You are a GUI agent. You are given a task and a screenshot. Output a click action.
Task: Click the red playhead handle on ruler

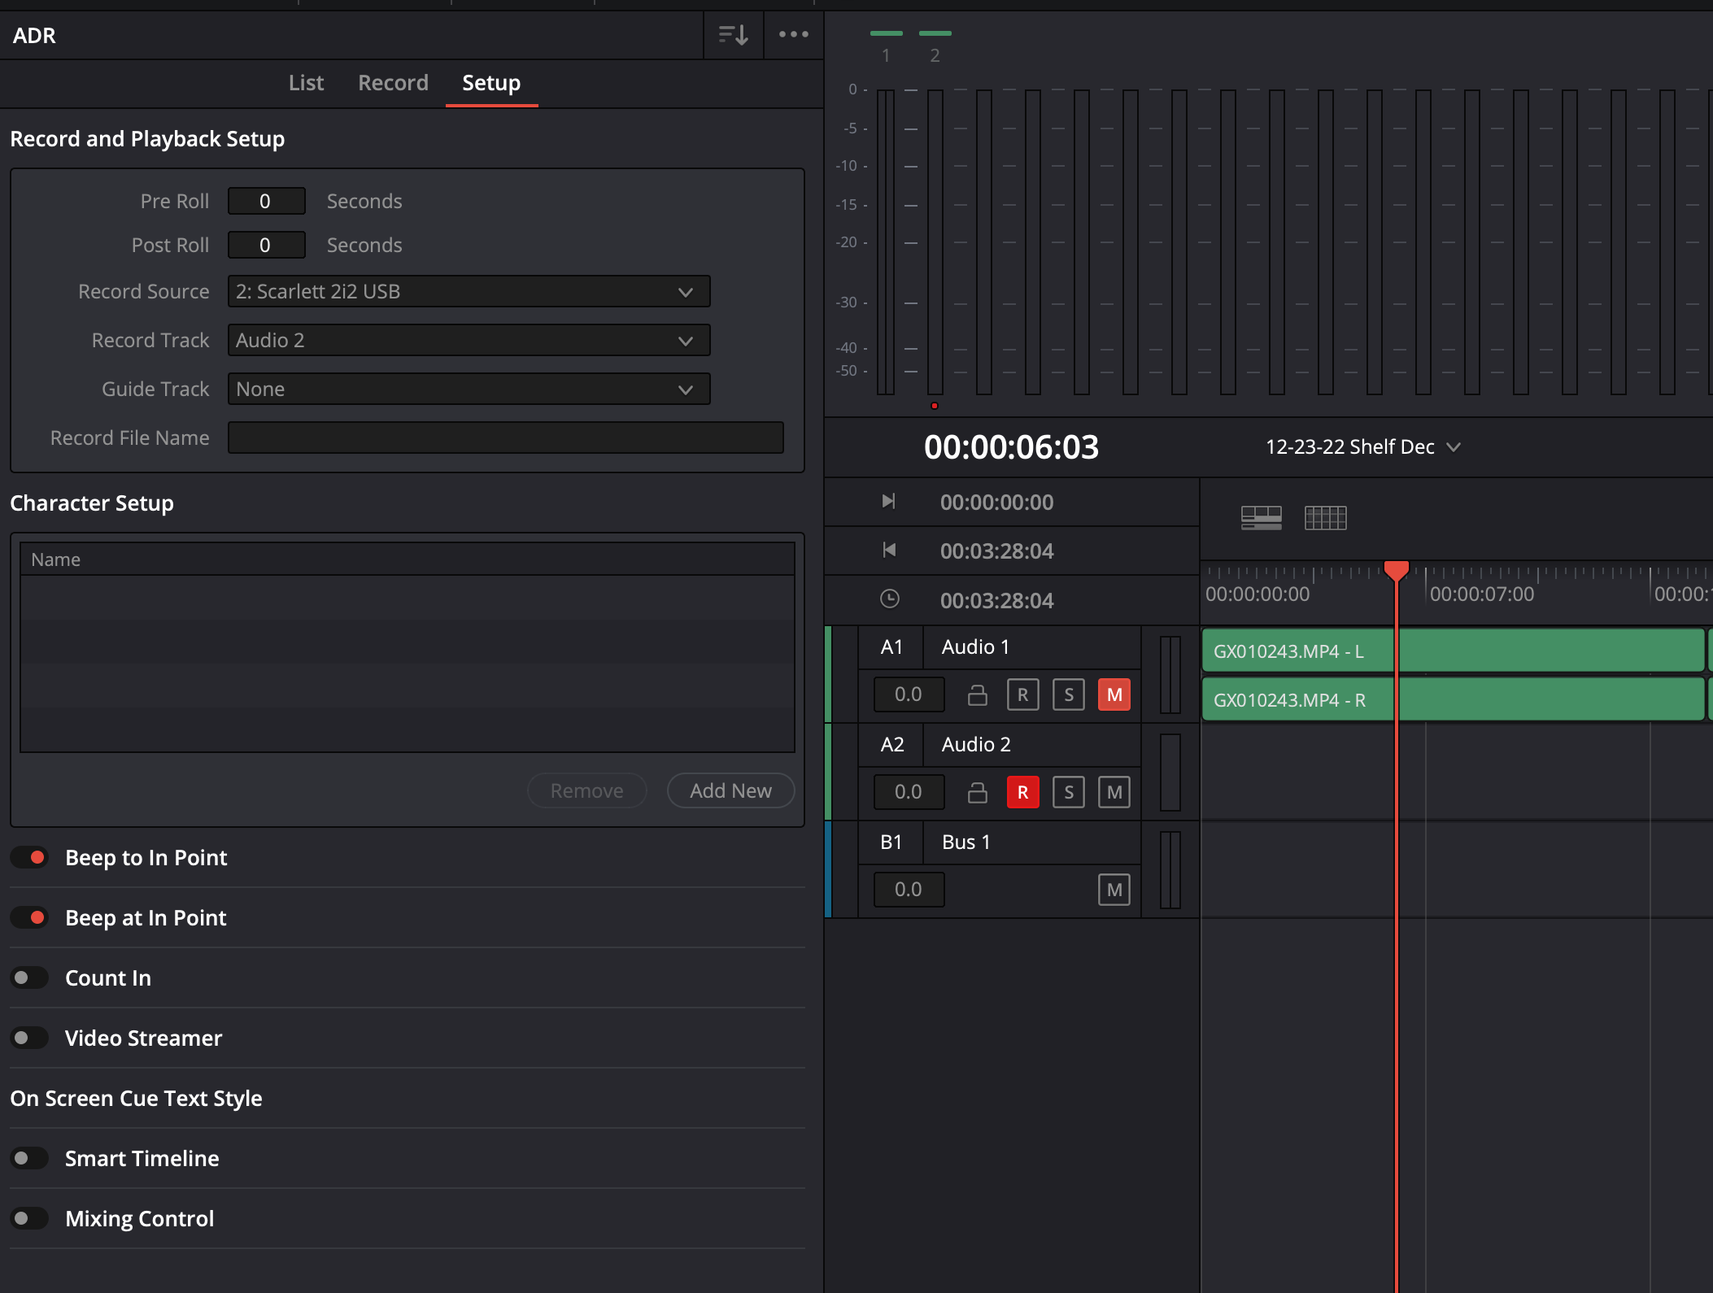pyautogui.click(x=1396, y=570)
